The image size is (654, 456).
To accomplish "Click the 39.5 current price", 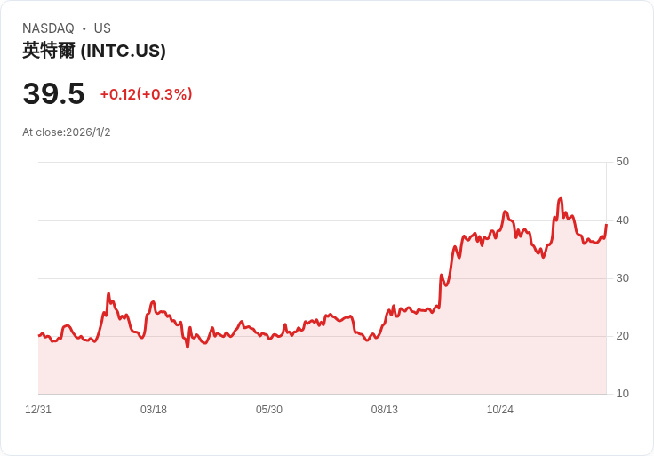I will [x=54, y=93].
